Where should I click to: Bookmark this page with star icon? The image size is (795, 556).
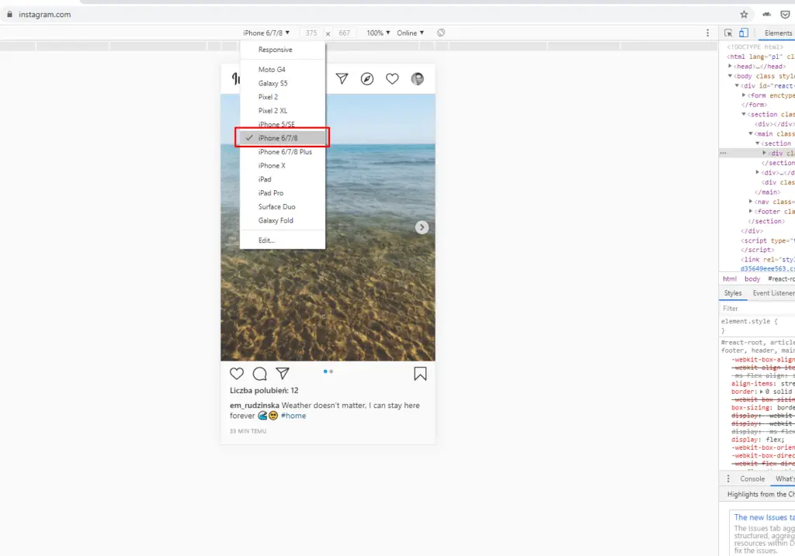744,14
